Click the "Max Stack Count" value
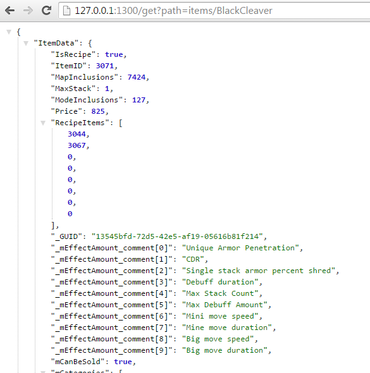This screenshot has height=373, width=370. 220,293
